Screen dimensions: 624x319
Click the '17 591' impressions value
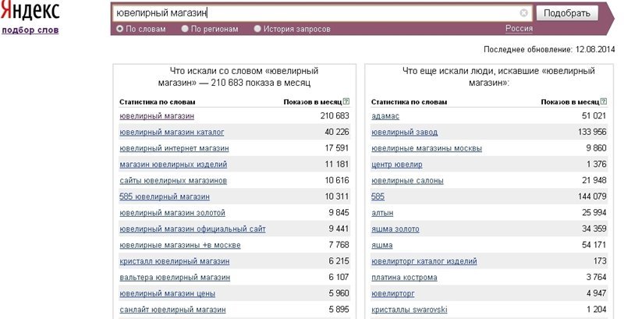click(x=337, y=148)
